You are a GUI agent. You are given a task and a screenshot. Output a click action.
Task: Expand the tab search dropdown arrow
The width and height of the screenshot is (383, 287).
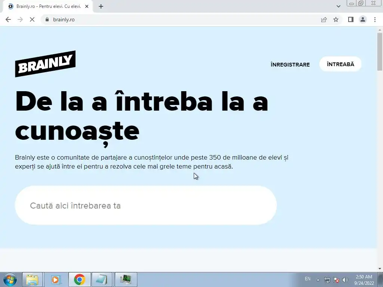[338, 6]
